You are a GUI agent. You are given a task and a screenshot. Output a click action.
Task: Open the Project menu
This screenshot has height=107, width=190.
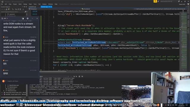click(15, 4)
